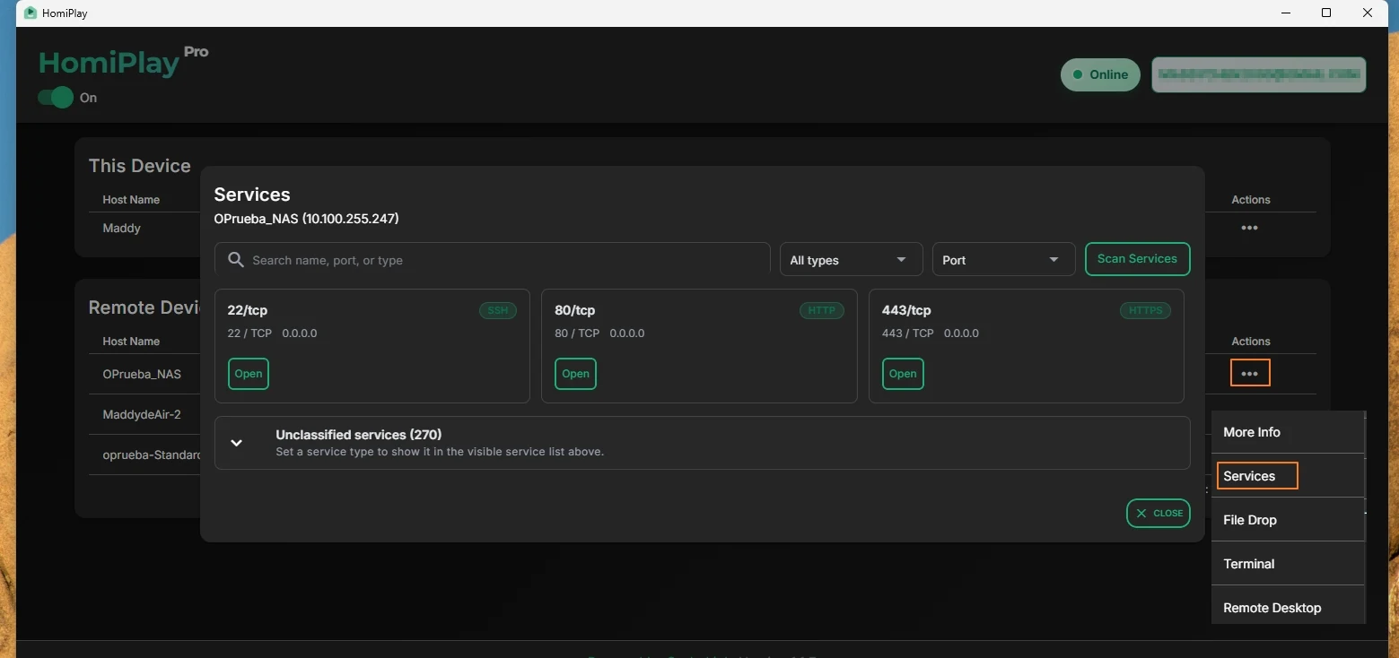Viewport: 1399px width, 658px height.
Task: Close the Services dialog
Action: [x=1158, y=513]
